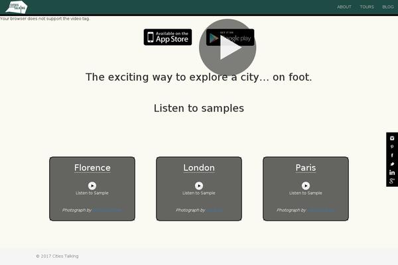The width and height of the screenshot is (398, 265).
Task: Click Listen to Sample under Florence
Action: [92, 193]
